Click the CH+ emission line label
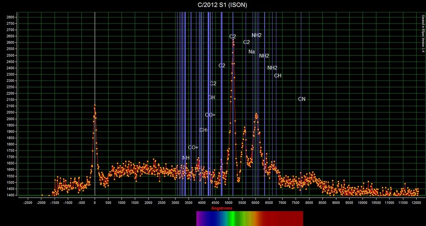This screenshot has width=426, height=226. [x=204, y=130]
